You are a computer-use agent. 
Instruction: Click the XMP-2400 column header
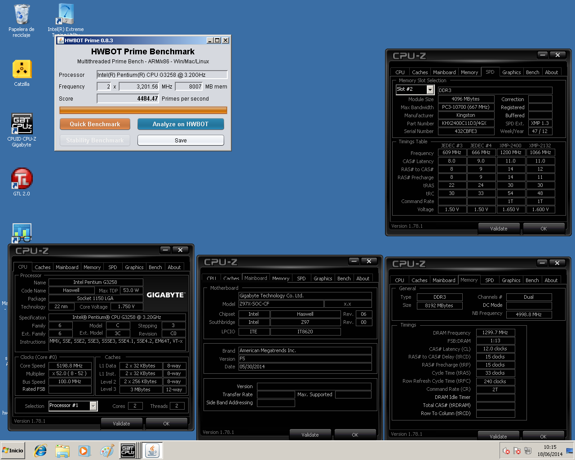tap(510, 146)
